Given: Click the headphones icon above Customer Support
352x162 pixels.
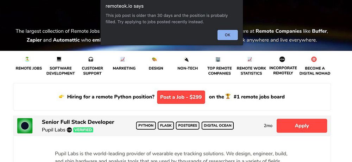Looking at the screenshot, I should [91, 59].
